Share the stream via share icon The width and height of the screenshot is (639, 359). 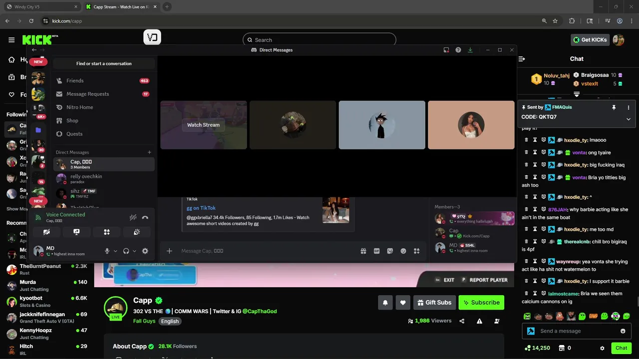tap(462, 321)
